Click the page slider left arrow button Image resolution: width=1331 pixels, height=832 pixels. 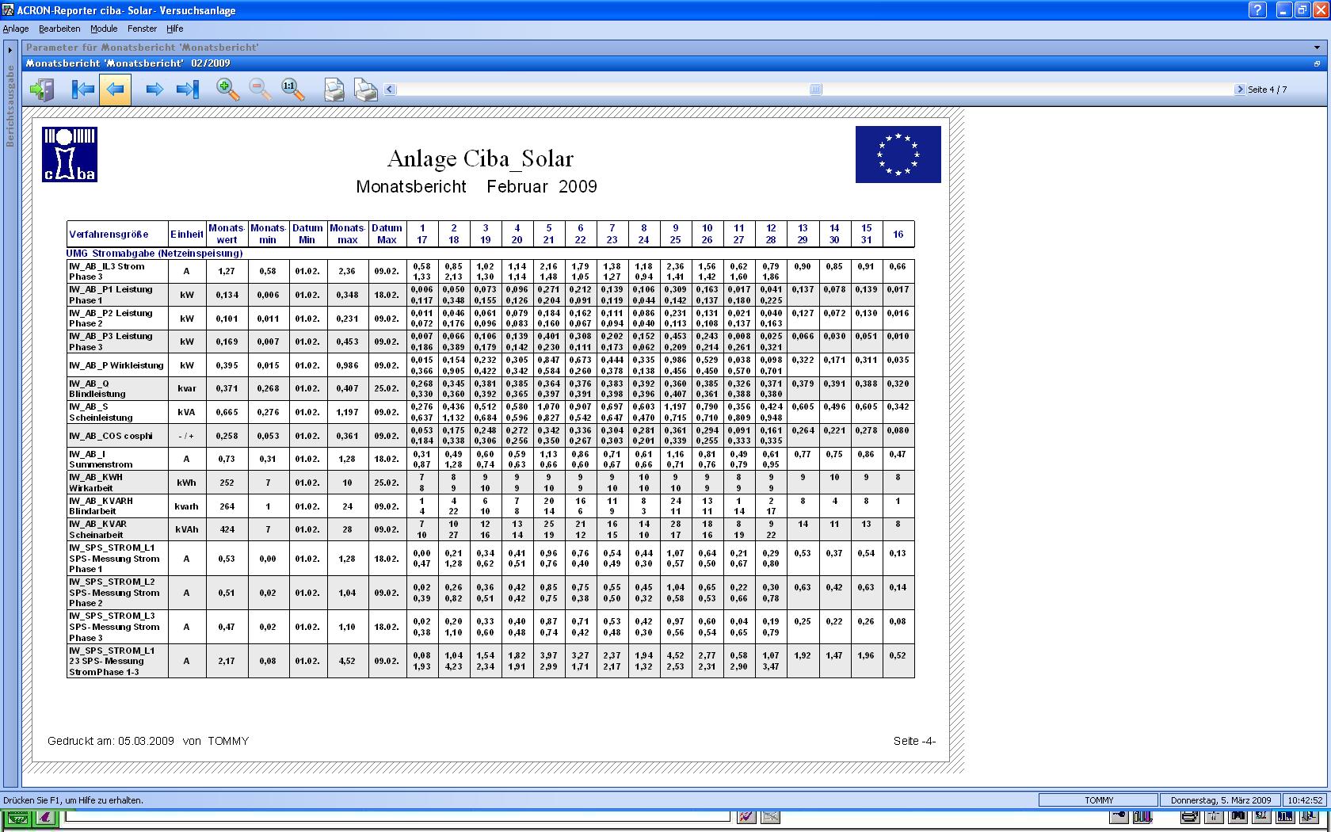(x=389, y=90)
